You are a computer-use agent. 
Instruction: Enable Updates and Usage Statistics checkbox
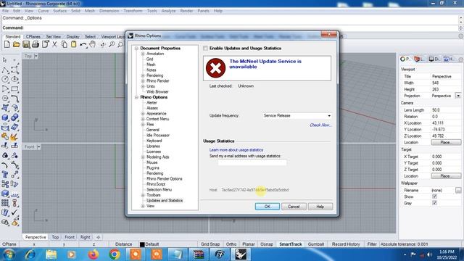tap(205, 49)
